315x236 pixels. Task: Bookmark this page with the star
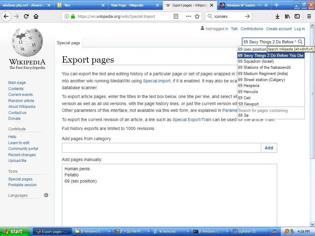(x=197, y=17)
